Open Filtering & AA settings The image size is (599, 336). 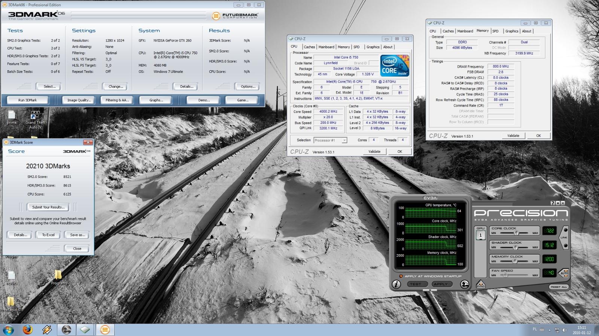[x=117, y=100]
